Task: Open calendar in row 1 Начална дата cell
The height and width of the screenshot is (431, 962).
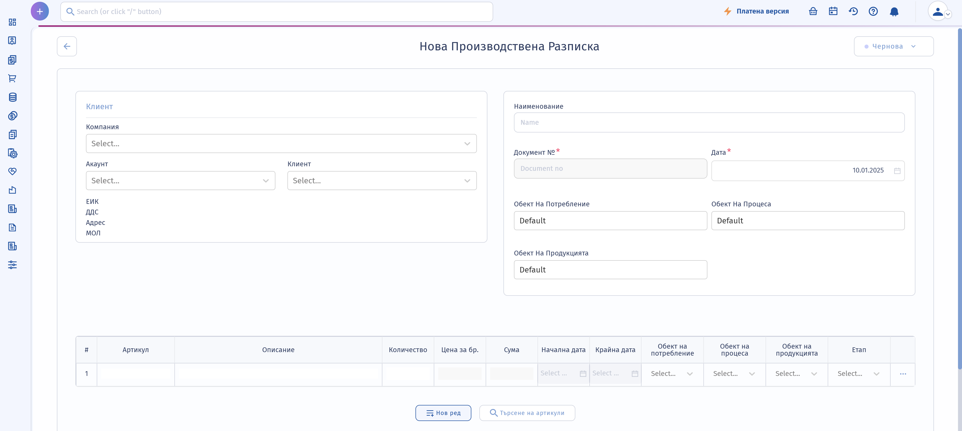Action: (583, 374)
